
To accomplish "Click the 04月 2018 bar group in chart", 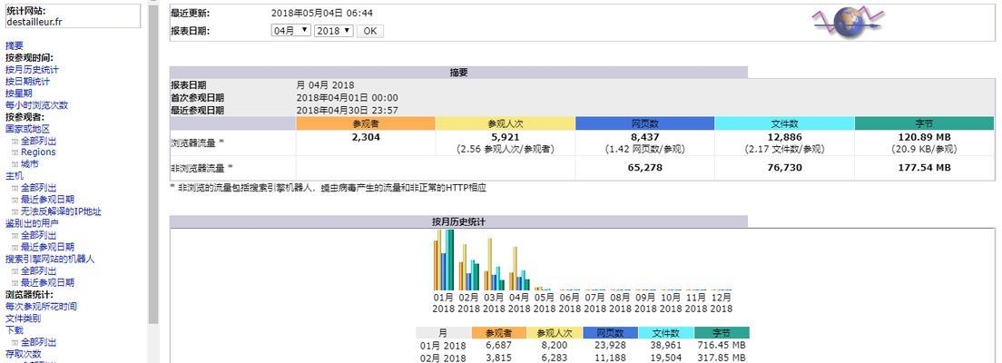I will click(519, 269).
